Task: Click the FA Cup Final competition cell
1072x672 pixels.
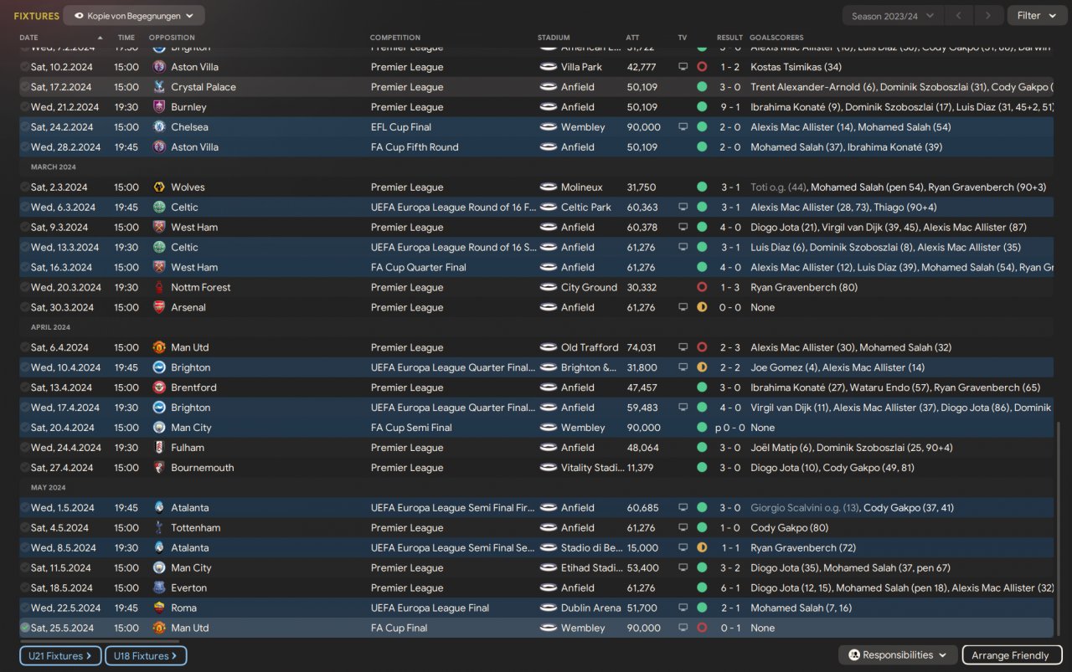Action: pos(399,628)
